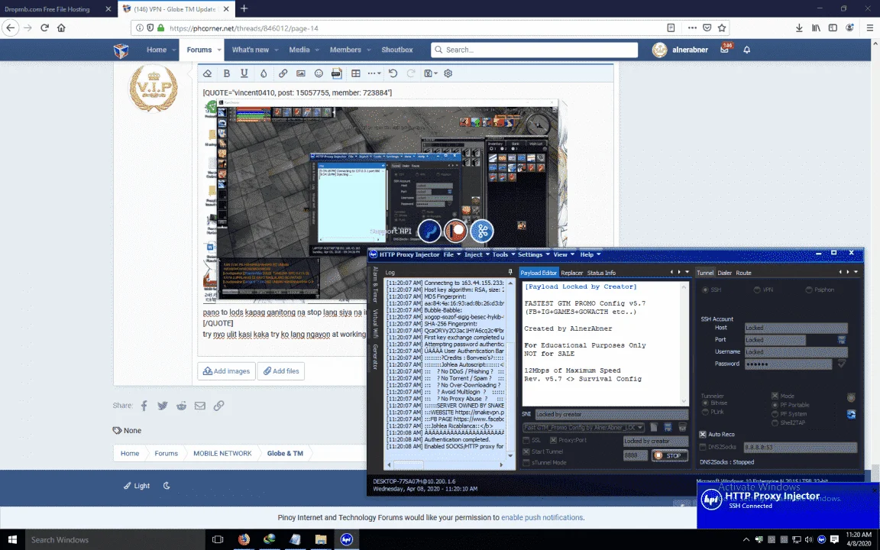Click the Log panel horizontal scrollbar

[445, 464]
